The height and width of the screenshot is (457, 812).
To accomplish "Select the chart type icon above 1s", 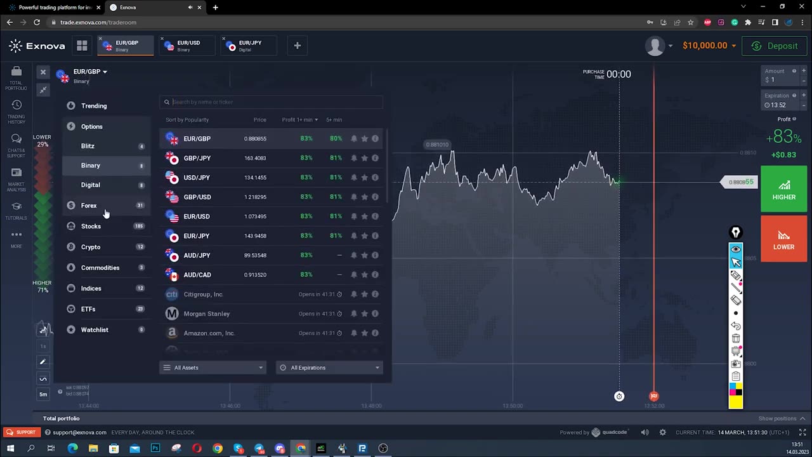I will click(x=43, y=329).
